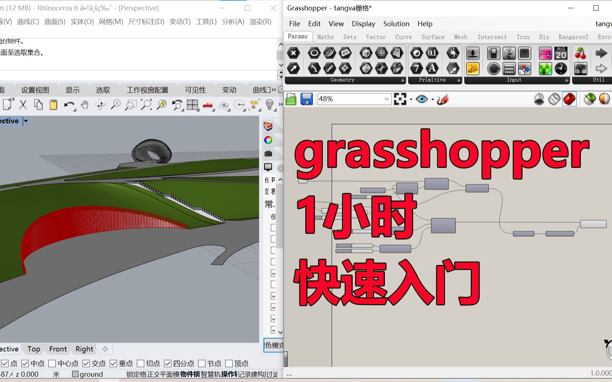Toggle the 垂点 osnap checkbox
Image resolution: width=612 pixels, height=382 pixels.
(x=113, y=364)
